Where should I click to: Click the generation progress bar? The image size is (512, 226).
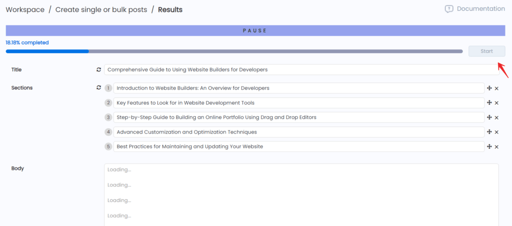pyautogui.click(x=234, y=51)
